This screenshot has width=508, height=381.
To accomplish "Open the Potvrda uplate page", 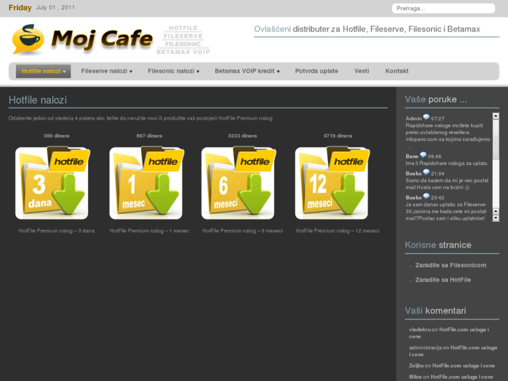I will tap(317, 71).
